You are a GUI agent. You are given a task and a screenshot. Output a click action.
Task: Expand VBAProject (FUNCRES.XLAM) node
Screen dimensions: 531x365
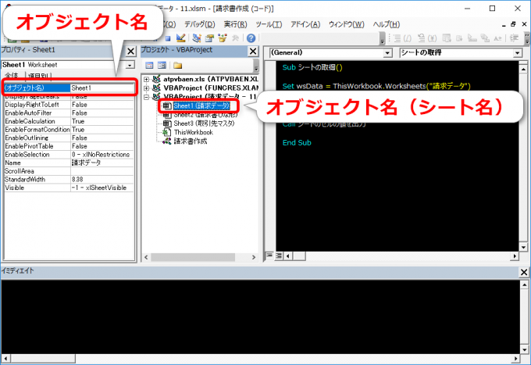(x=146, y=88)
